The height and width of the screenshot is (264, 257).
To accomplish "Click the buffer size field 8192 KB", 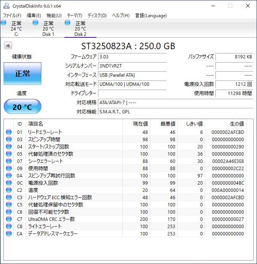I will point(234,57).
